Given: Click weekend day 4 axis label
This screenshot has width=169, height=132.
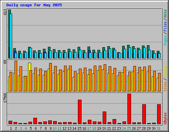Looking at the screenshot, I should pyautogui.click(x=26, y=128).
